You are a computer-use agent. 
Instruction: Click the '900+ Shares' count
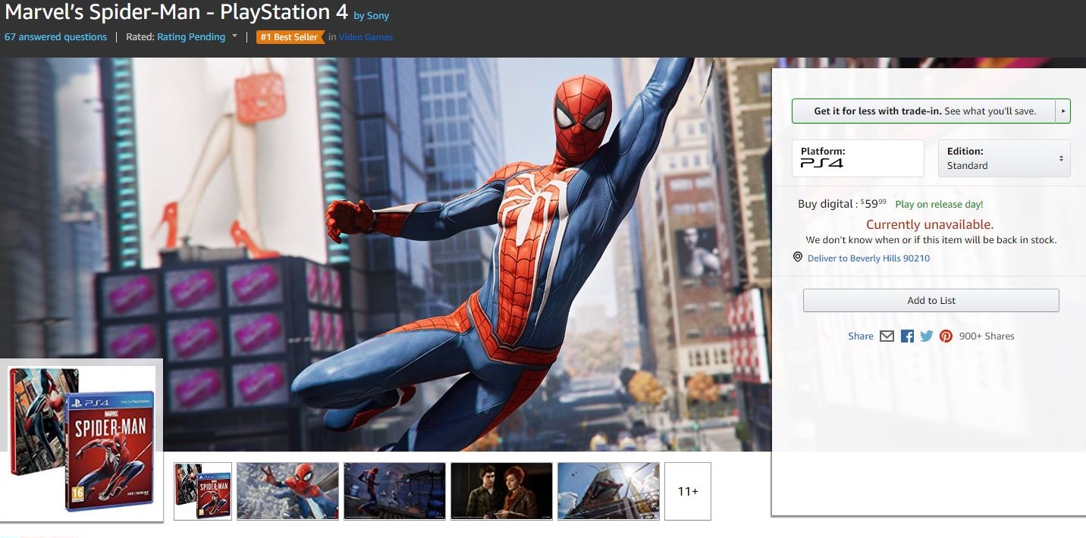(987, 336)
